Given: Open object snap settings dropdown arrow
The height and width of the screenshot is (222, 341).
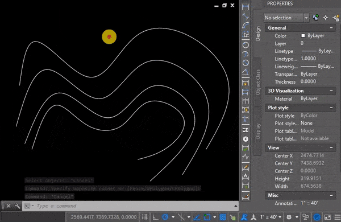Looking at the screenshot, I should pos(215,217).
